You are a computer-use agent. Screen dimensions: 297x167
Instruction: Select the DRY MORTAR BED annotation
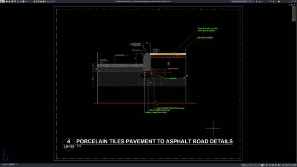[205, 38]
